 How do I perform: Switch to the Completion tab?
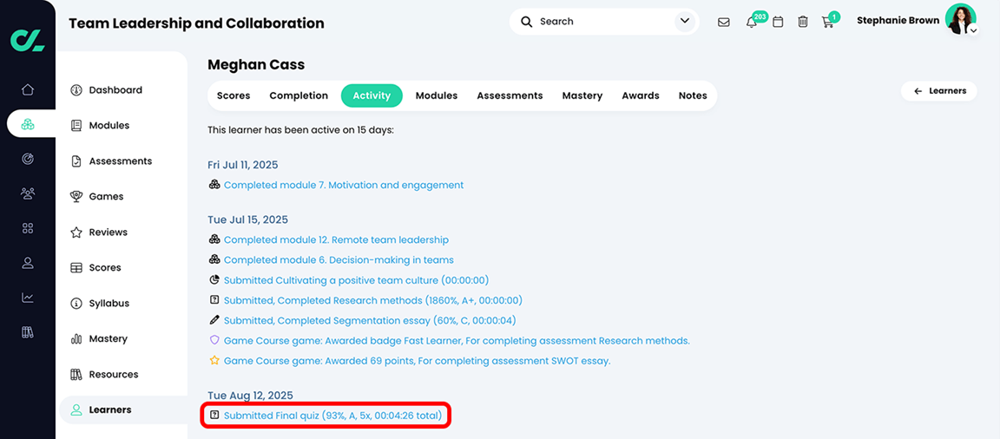click(299, 95)
